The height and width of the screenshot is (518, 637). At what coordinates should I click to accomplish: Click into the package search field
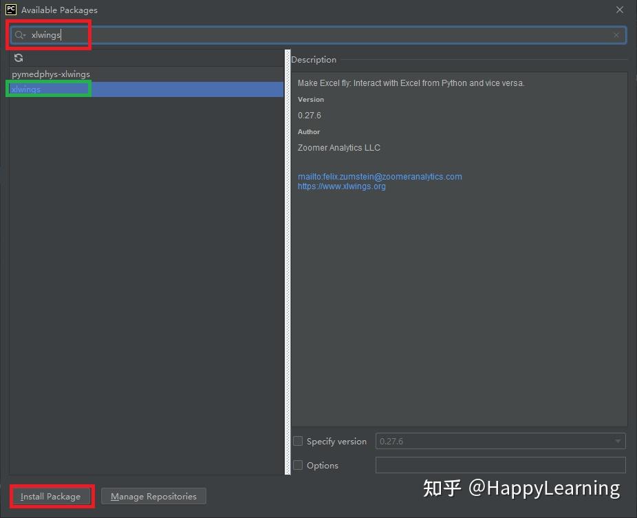coord(318,35)
